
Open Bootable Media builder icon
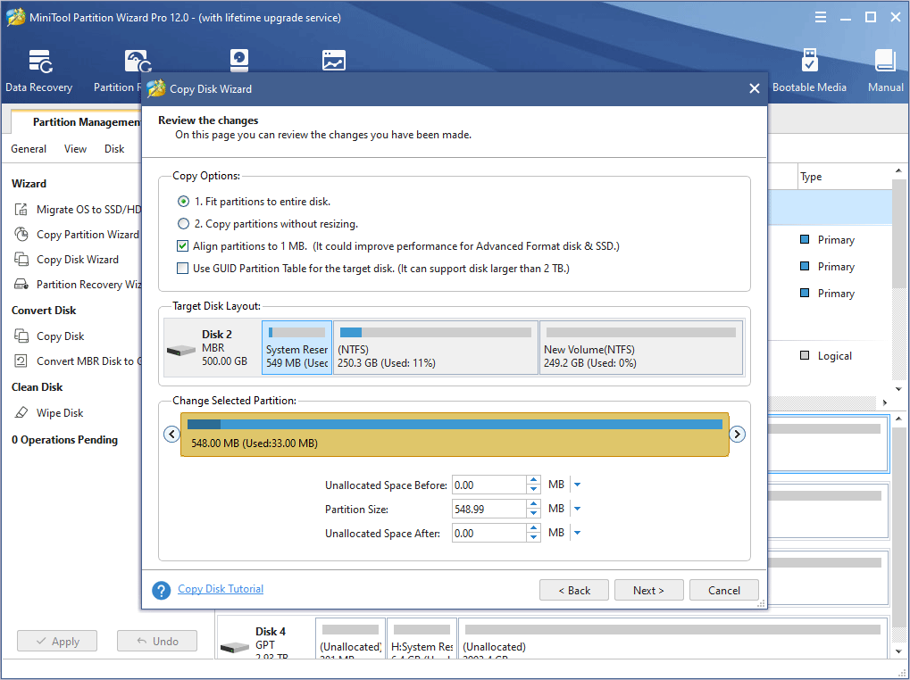click(x=809, y=61)
